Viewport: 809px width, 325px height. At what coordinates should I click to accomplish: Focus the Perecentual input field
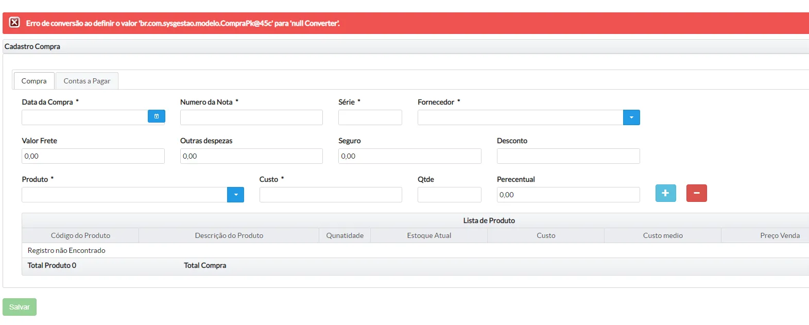[568, 195]
